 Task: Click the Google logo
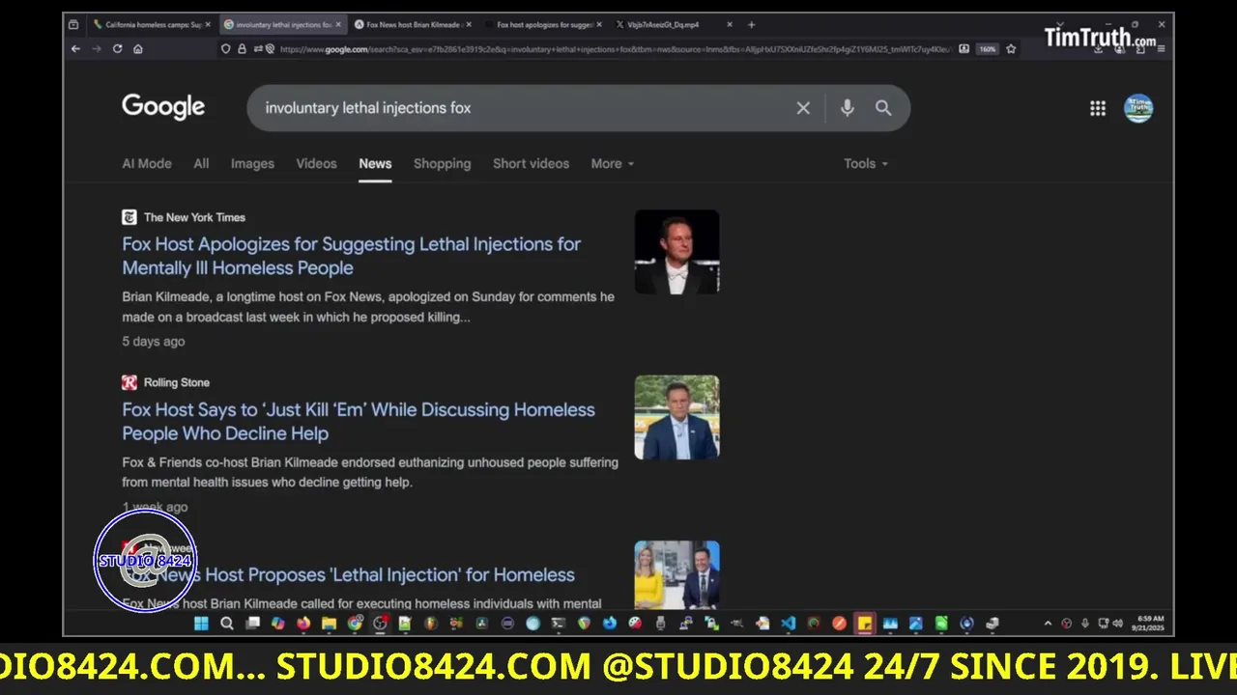[163, 107]
